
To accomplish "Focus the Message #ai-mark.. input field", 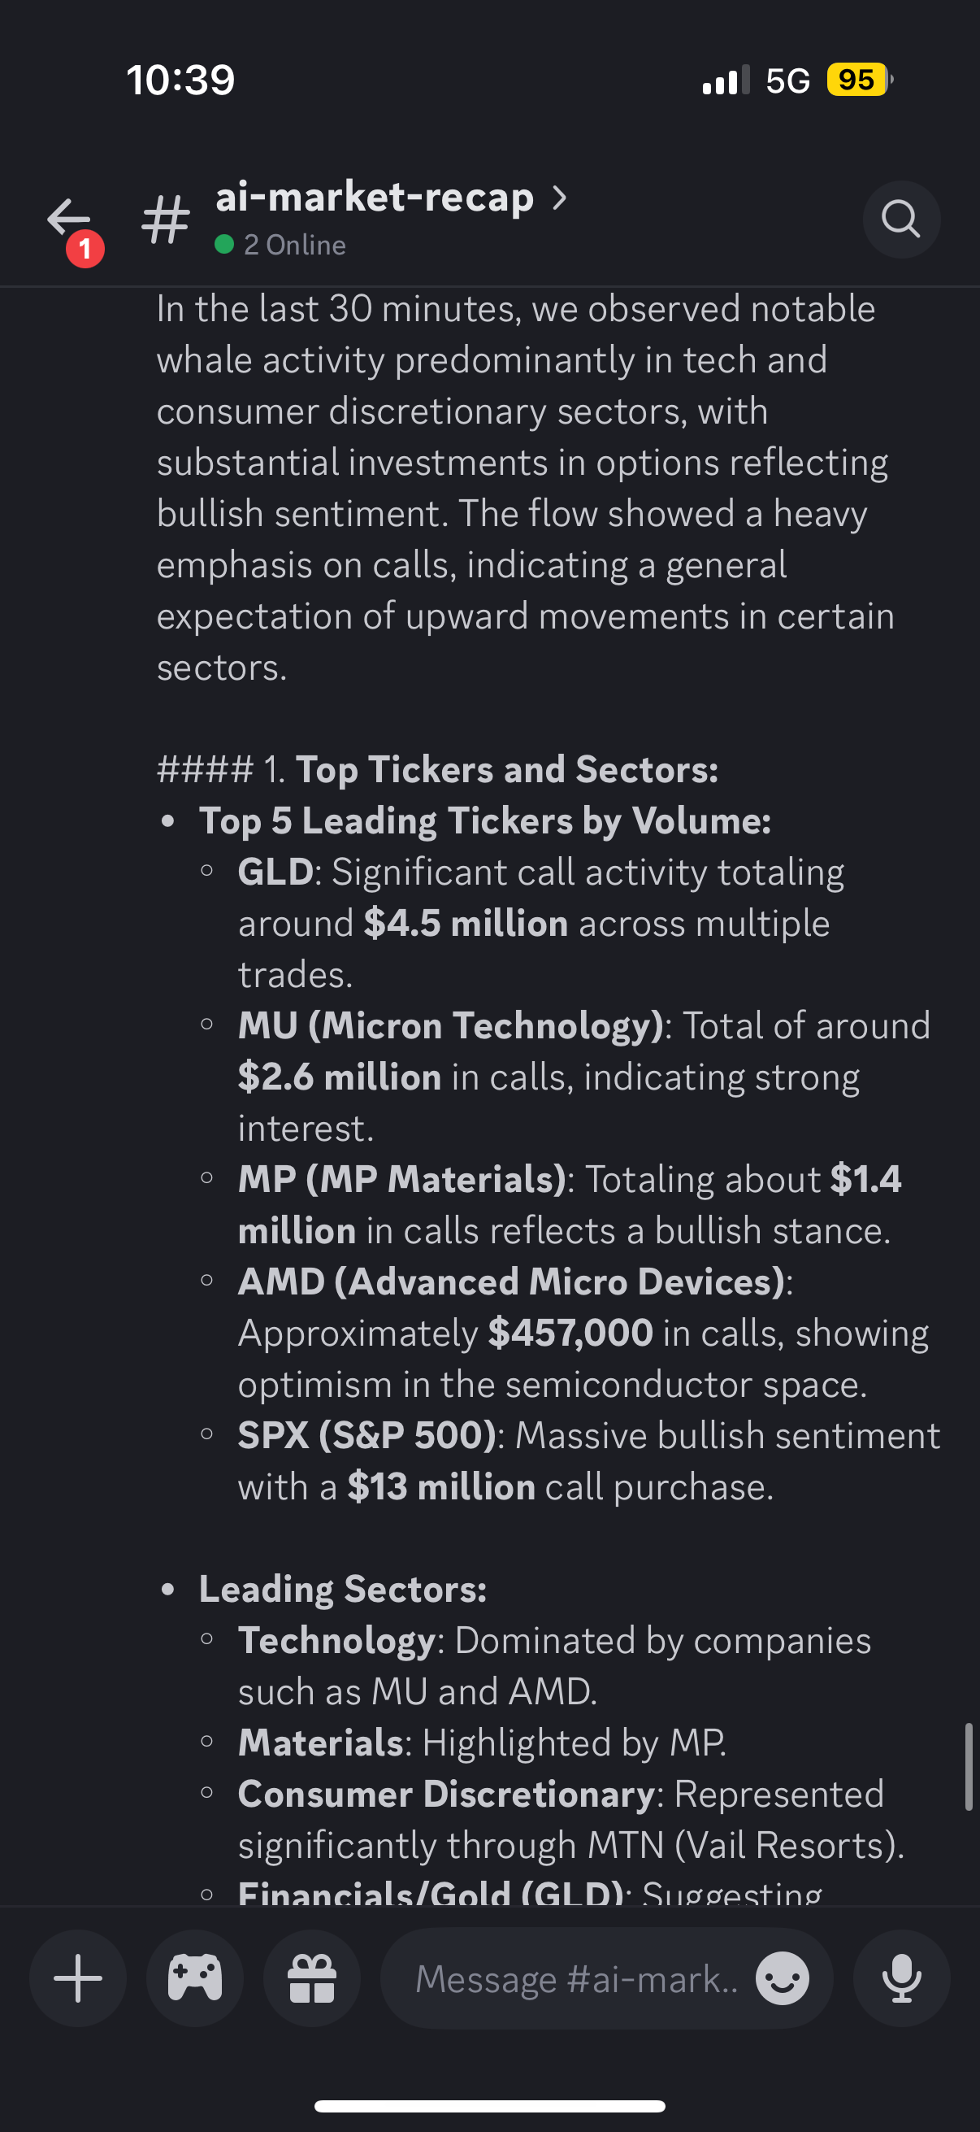I will 576,1979.
